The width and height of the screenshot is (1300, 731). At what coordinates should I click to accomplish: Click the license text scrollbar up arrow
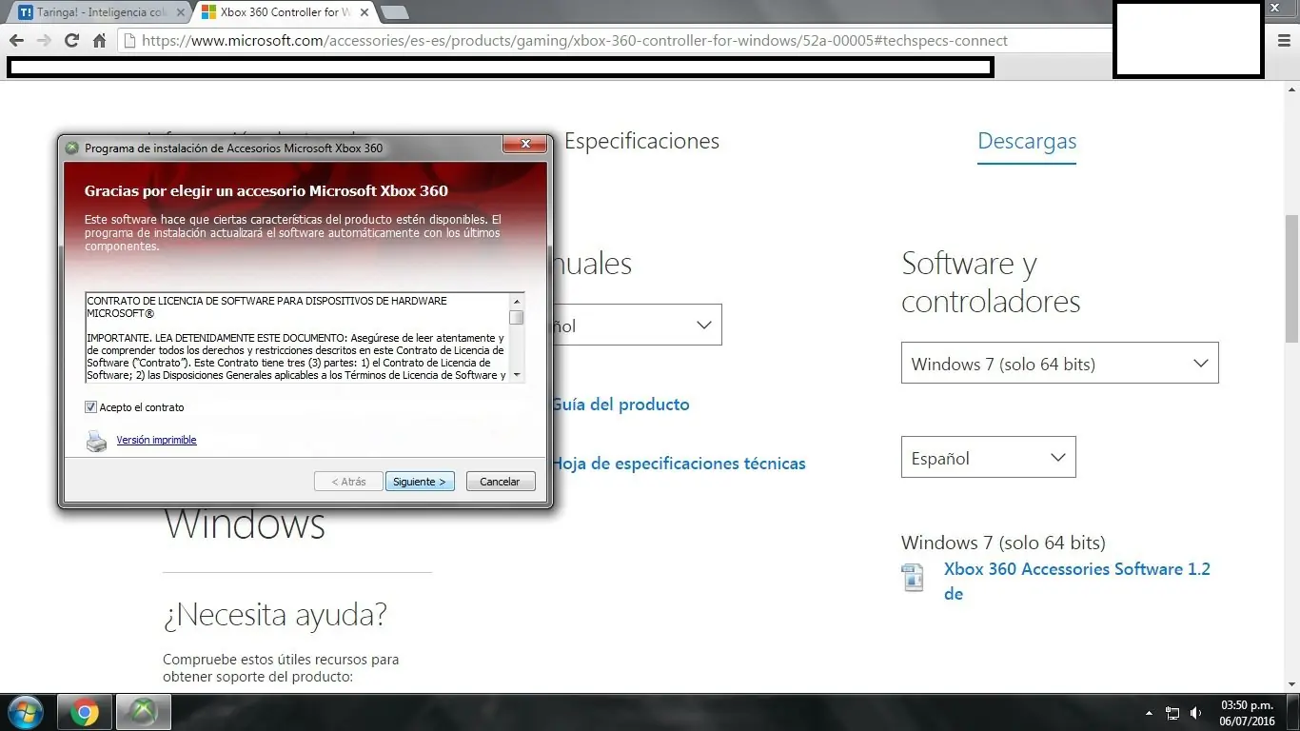(x=517, y=299)
